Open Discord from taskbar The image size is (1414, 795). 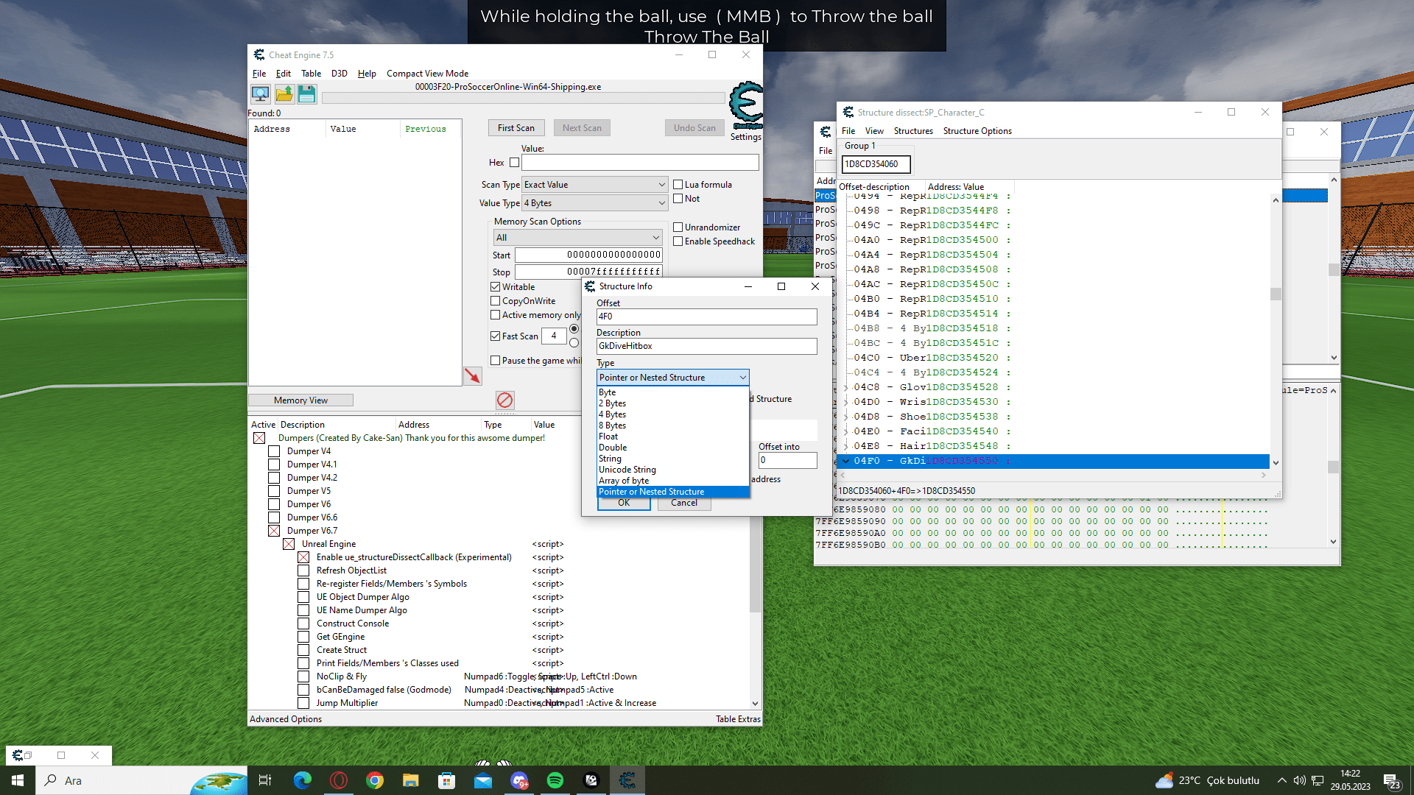(x=519, y=780)
